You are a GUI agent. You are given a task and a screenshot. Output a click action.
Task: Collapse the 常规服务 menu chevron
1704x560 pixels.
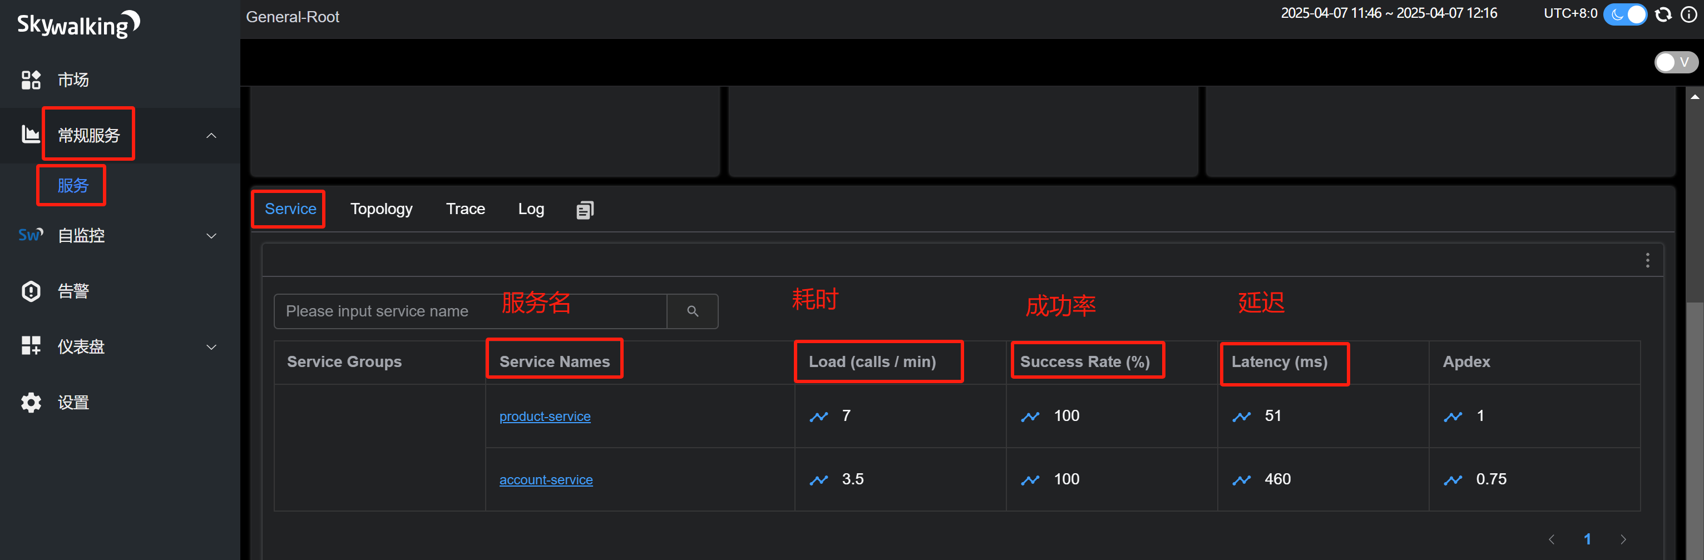(211, 136)
